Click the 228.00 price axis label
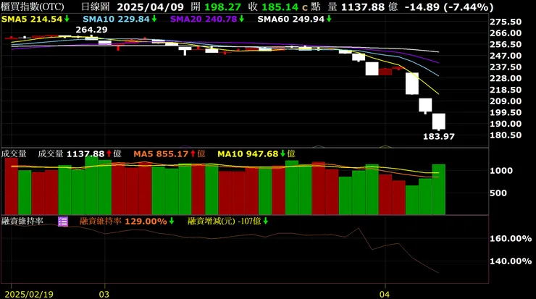Screen dimensions: 536x299 coord(506,79)
